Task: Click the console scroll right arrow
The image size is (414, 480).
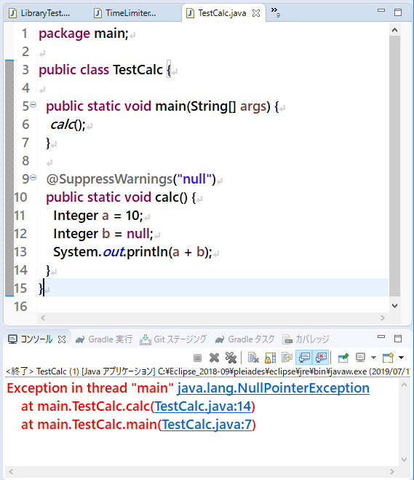Action: [392, 471]
